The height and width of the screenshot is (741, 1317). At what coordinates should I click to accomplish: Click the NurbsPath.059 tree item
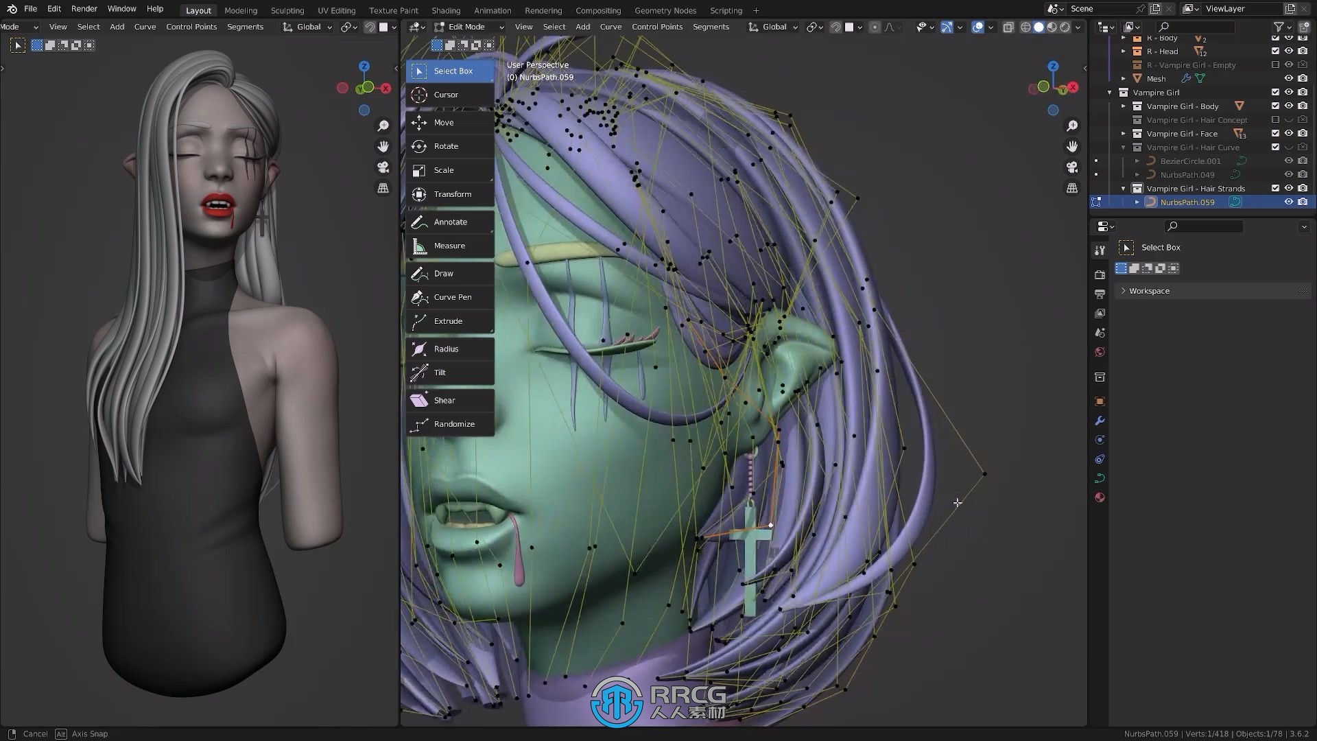click(1187, 202)
